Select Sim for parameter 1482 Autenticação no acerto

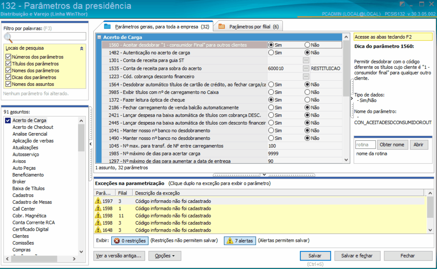271,52
